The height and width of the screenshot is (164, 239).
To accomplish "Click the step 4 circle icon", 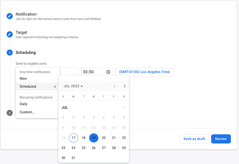I will (10, 113).
